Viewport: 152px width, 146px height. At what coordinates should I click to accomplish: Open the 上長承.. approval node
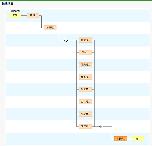click(x=50, y=28)
